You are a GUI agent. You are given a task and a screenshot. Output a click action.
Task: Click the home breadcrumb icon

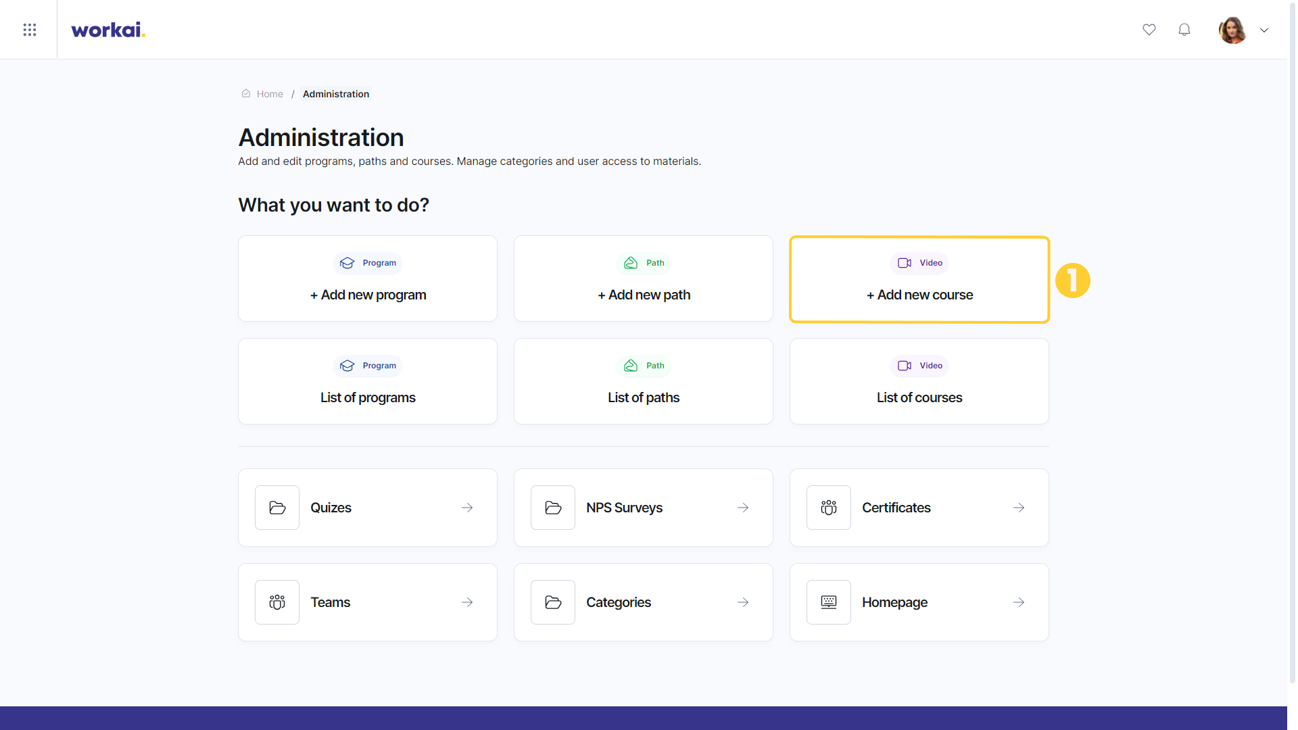click(246, 94)
